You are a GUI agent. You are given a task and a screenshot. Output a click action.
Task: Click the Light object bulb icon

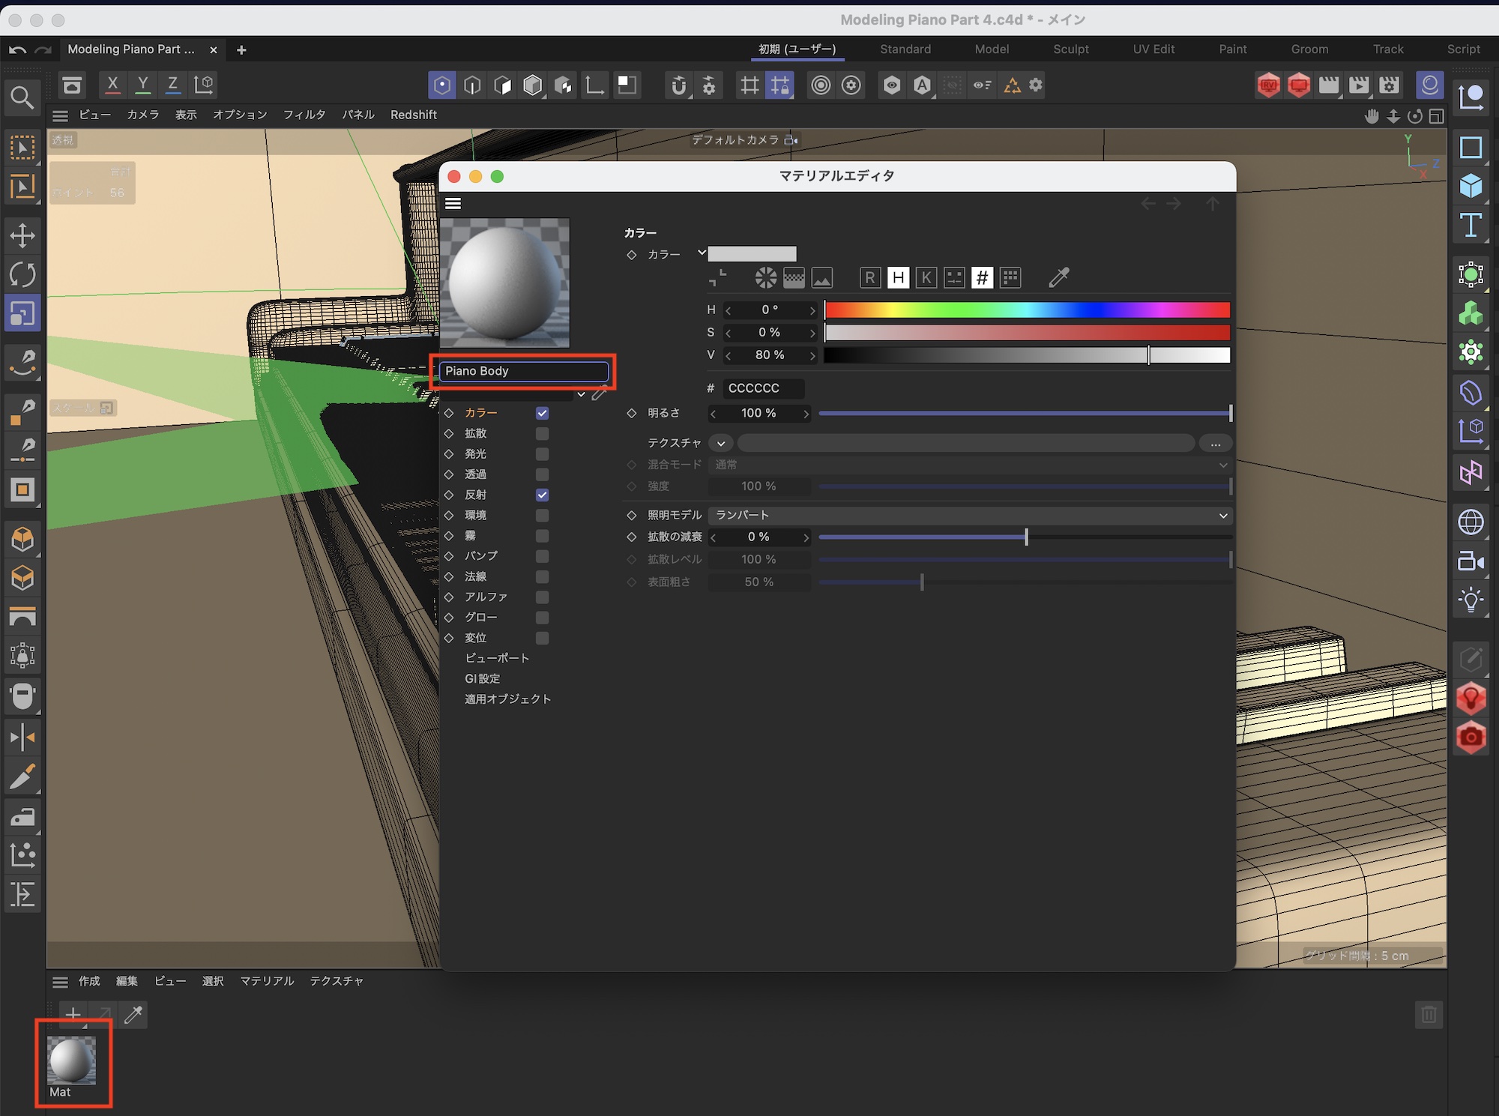tap(1471, 600)
